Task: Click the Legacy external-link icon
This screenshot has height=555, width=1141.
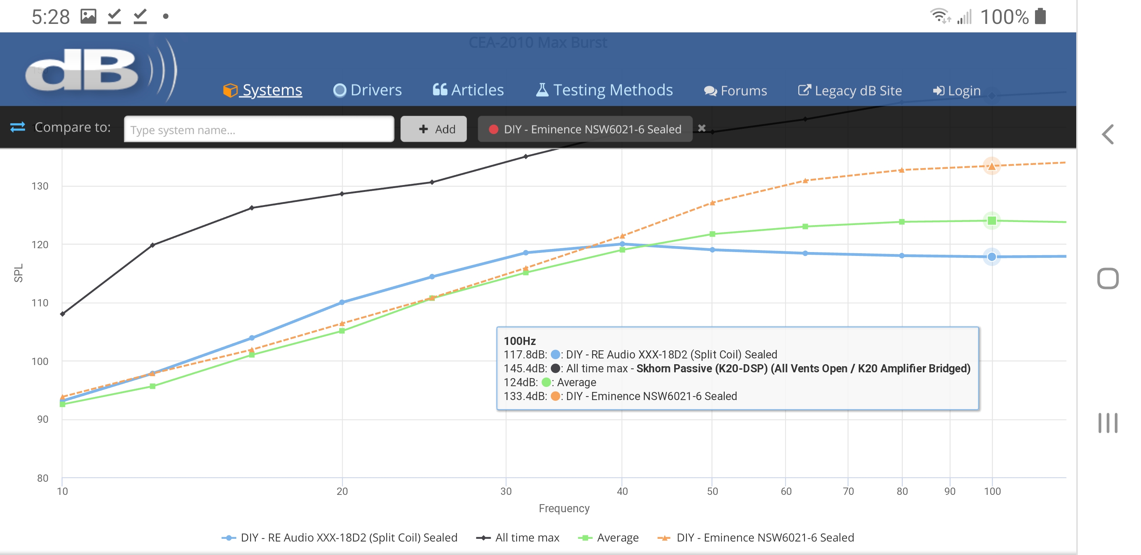Action: pyautogui.click(x=804, y=90)
